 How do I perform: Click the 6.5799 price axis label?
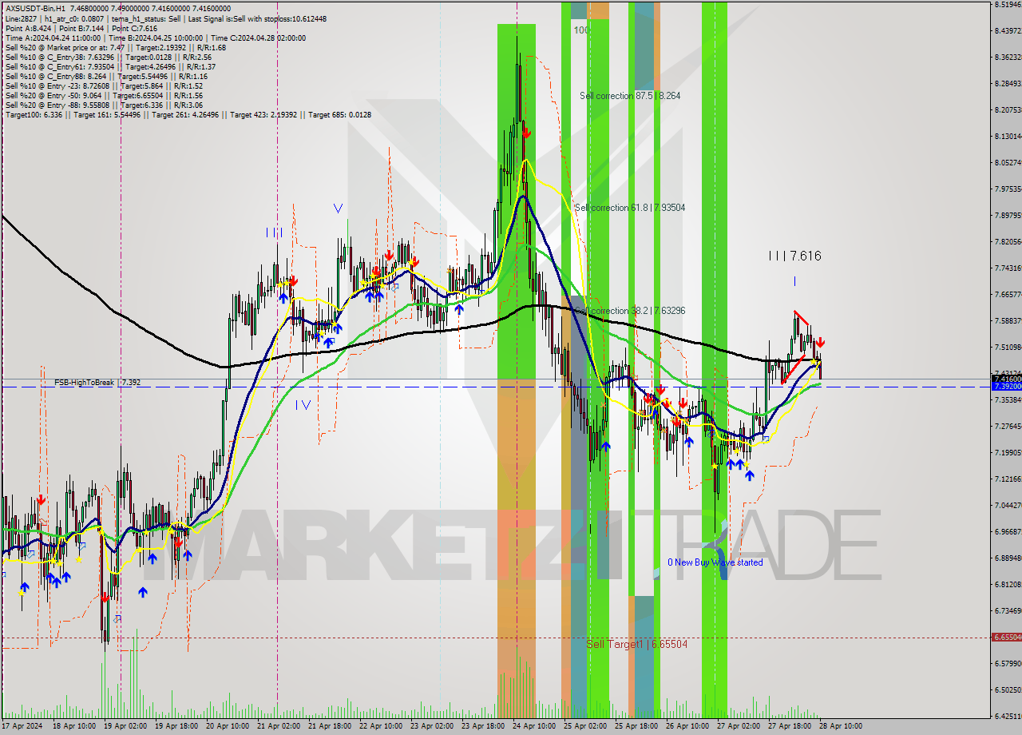pos(1008,663)
